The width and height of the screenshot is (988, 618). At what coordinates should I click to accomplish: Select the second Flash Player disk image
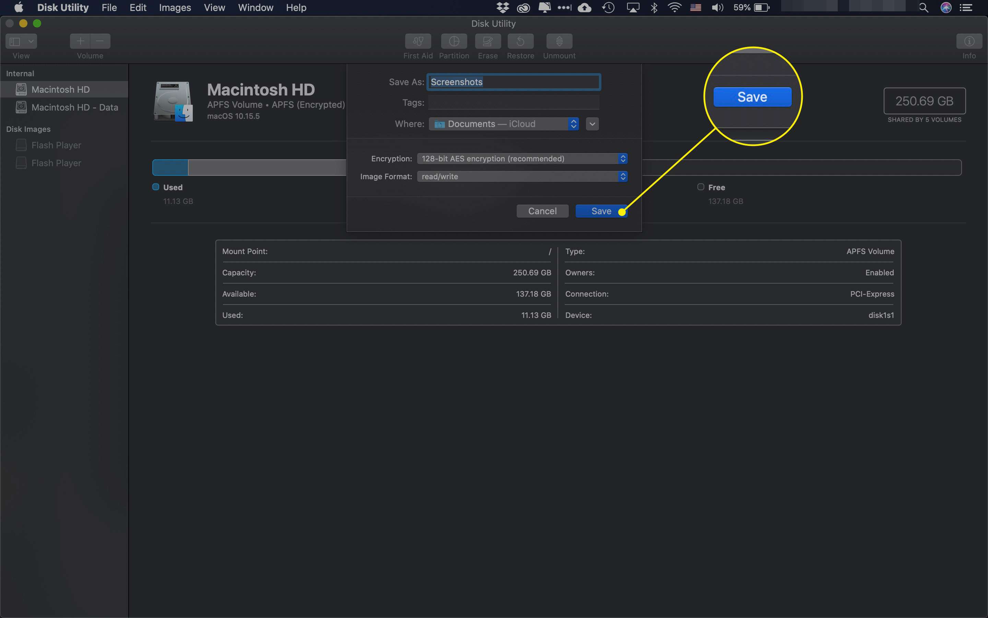[64, 163]
